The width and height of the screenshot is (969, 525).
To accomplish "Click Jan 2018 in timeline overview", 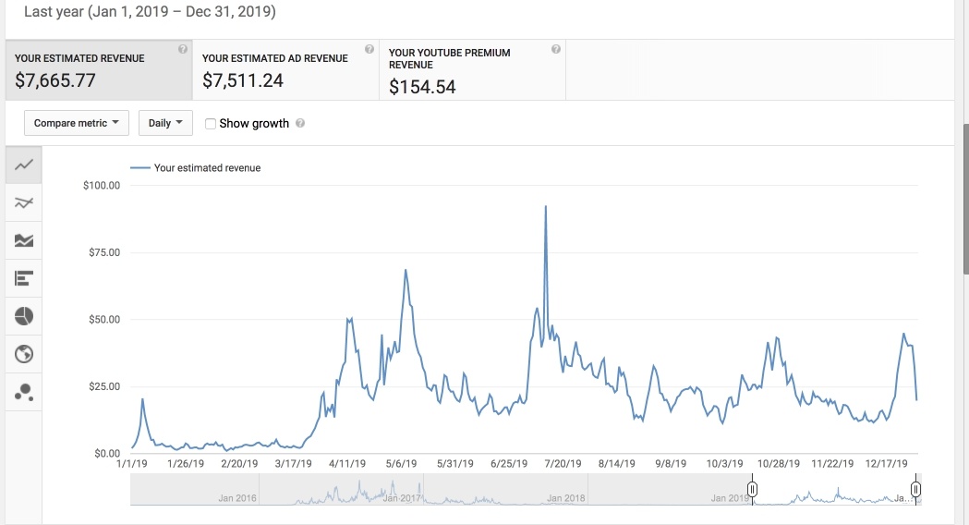I will pyautogui.click(x=566, y=498).
